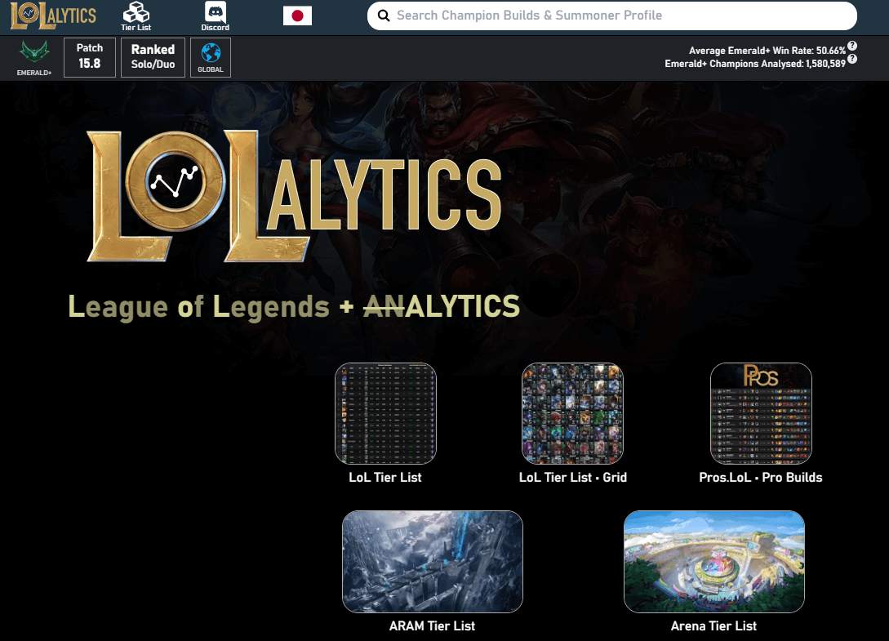Click the LoLalytics logo in header
Screen dimensions: 889x641
point(53,16)
